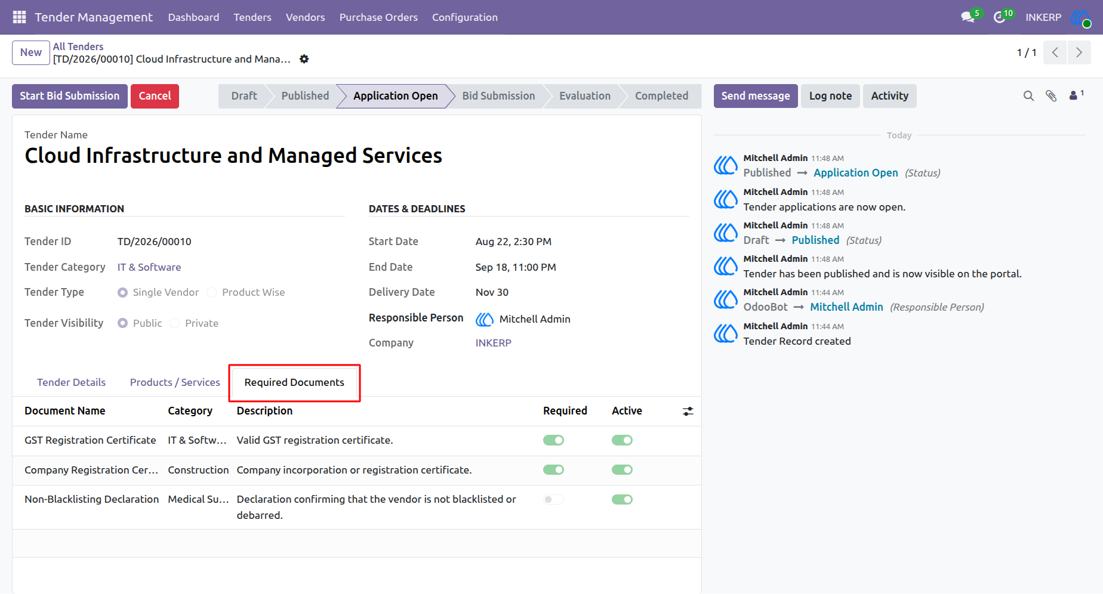Open the apps grid menu icon

[x=19, y=17]
